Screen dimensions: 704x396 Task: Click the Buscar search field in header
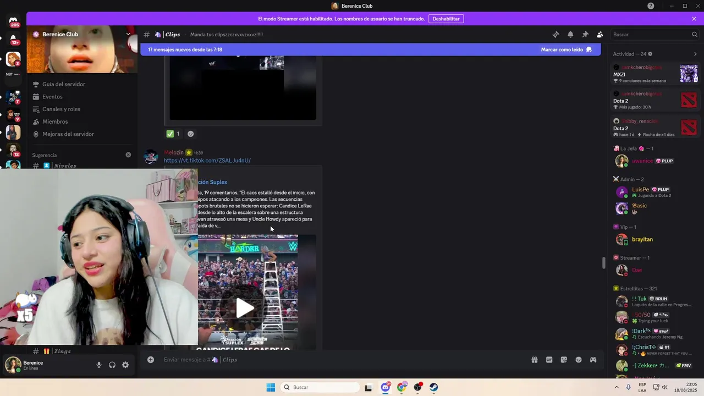coord(654,34)
